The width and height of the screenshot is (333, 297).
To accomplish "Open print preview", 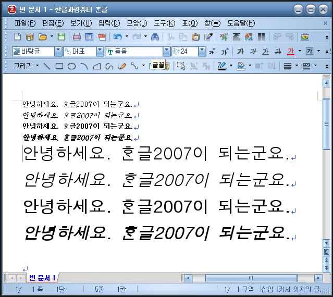I will point(89,36).
